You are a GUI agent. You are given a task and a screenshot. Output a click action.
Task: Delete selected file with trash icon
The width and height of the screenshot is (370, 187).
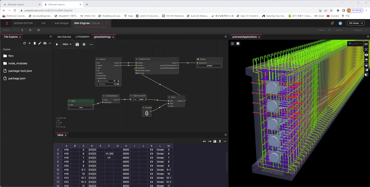point(35,43)
